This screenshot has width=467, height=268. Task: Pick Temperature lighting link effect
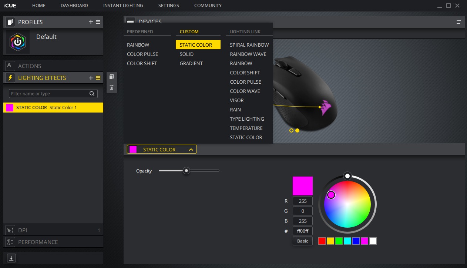tap(246, 128)
